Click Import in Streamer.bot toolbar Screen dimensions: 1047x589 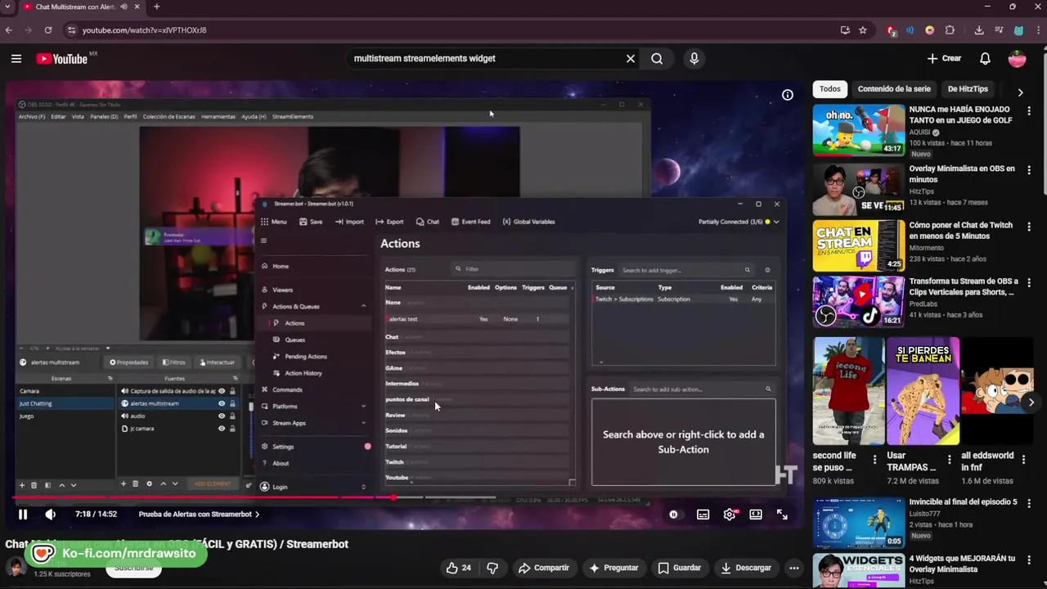(x=349, y=222)
